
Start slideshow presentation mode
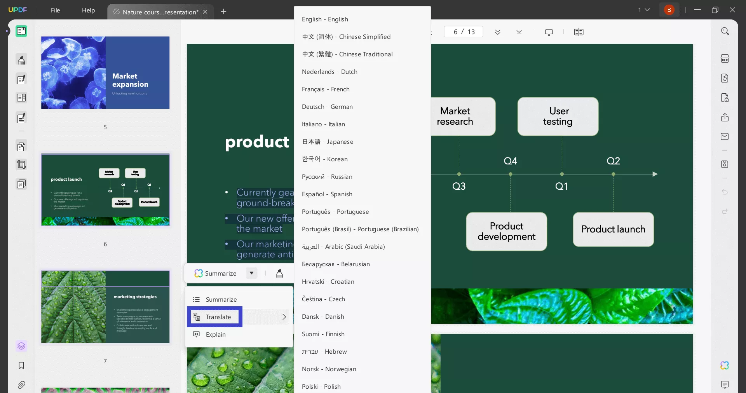click(549, 32)
